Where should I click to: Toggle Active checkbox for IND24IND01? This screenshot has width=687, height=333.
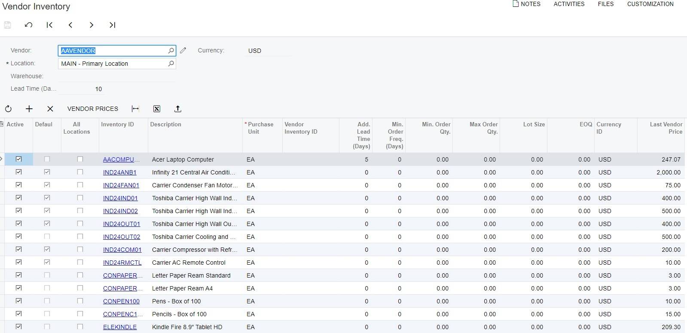(x=18, y=198)
